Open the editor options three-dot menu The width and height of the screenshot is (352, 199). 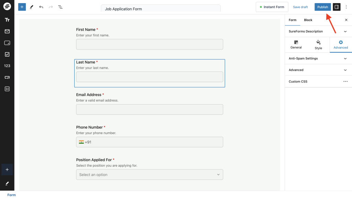(346, 7)
